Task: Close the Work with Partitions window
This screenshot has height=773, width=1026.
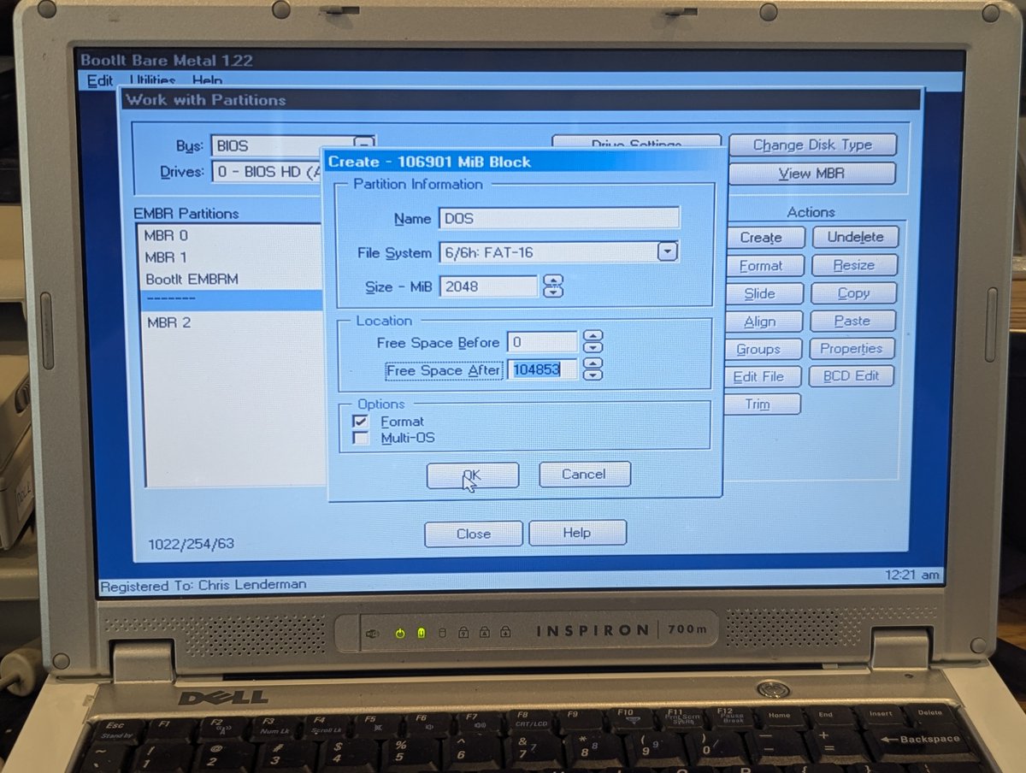Action: coord(473,534)
